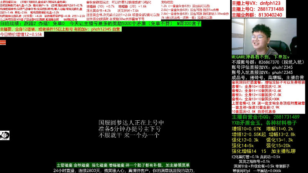The width and height of the screenshot is (308, 173).
Task: Click the price '强化15=20k'
Action: [278, 146]
